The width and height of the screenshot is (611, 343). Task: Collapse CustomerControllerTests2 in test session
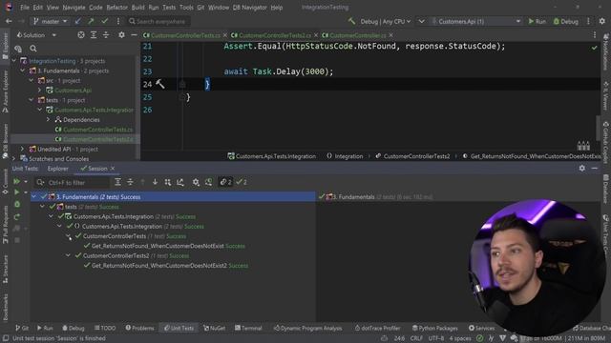coord(68,255)
